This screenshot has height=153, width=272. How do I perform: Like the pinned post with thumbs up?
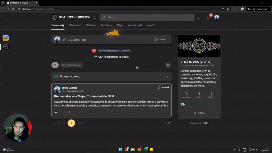coord(56,112)
